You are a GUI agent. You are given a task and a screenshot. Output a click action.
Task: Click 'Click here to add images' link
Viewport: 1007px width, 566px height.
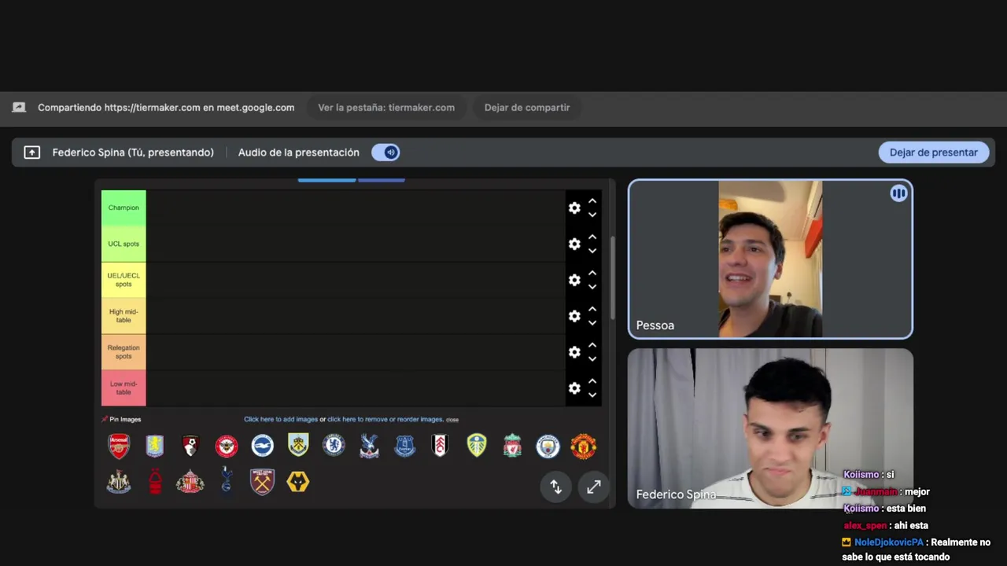281,419
